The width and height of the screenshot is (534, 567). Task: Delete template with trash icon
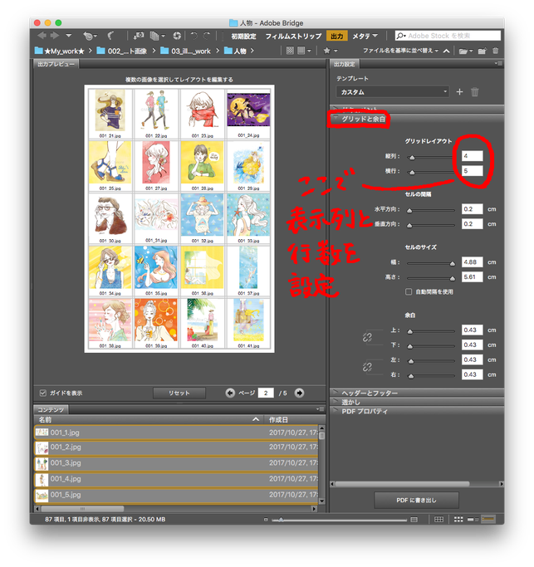[475, 92]
